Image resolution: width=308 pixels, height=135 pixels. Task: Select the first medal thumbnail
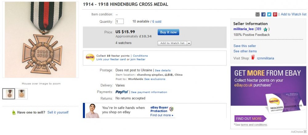coord(9,94)
